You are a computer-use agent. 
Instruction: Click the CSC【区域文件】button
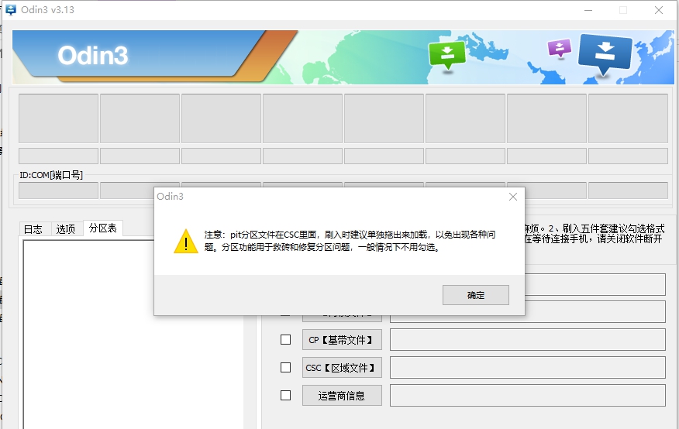pyautogui.click(x=342, y=368)
